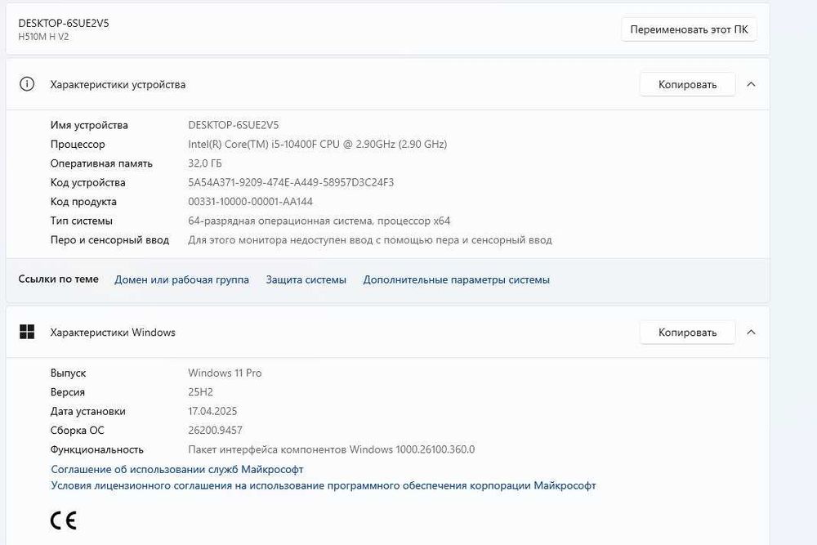The image size is (817, 545).
Task: Click the OS build value 26200.9457
Action: coord(215,431)
